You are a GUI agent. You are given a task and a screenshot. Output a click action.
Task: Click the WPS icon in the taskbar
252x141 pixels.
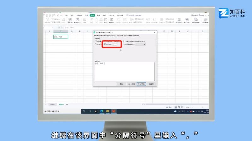pos(114,111)
